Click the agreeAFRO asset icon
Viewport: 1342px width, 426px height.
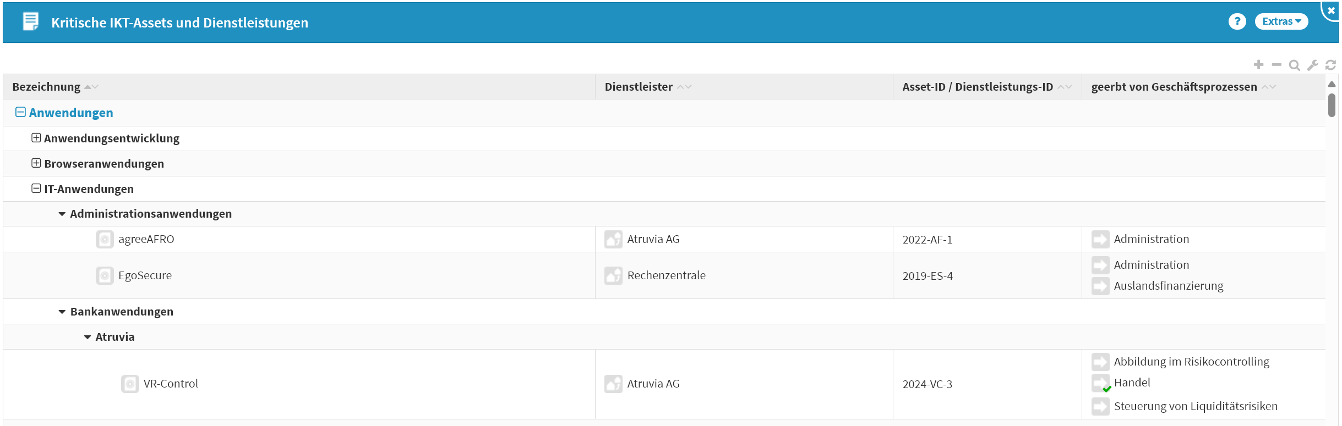coord(105,239)
